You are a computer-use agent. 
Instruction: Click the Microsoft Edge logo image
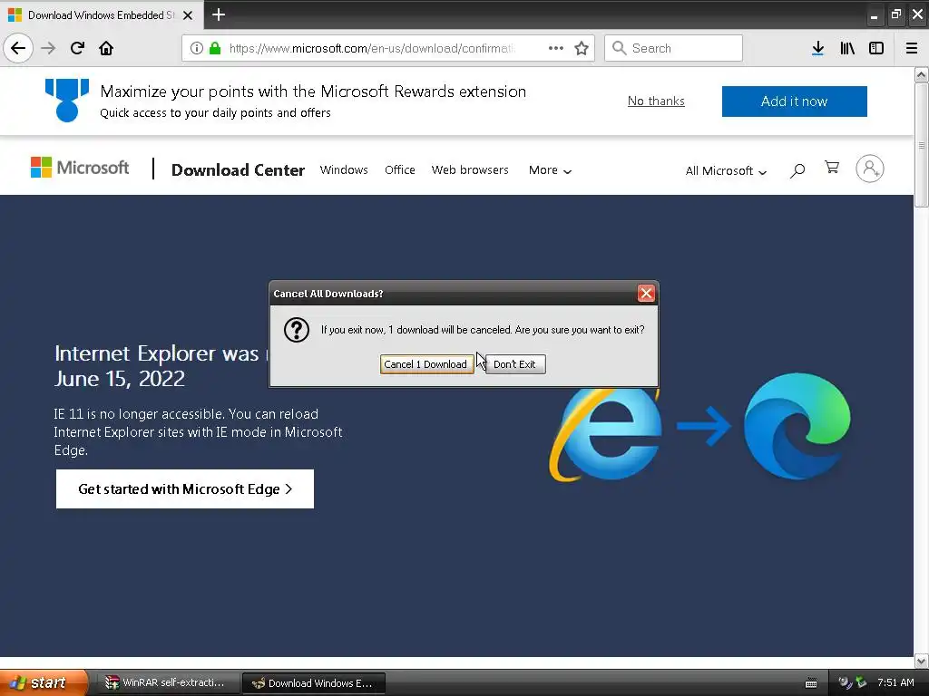point(797,426)
